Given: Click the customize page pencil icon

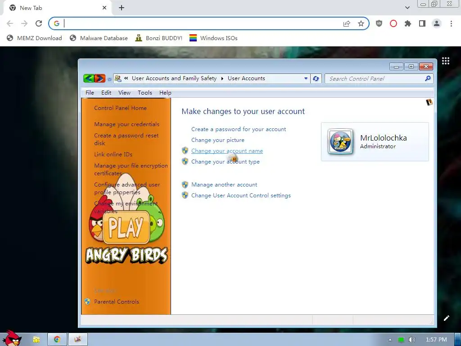Looking at the screenshot, I should pyautogui.click(x=446, y=318).
